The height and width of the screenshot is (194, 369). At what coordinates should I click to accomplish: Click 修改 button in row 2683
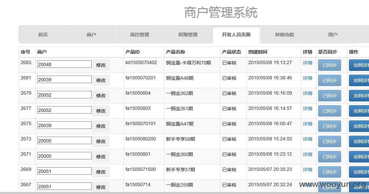101,65
